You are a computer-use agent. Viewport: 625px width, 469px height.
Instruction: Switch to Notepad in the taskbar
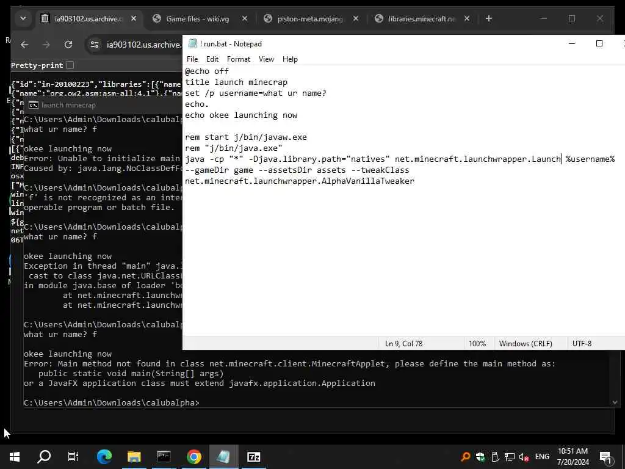click(x=223, y=457)
